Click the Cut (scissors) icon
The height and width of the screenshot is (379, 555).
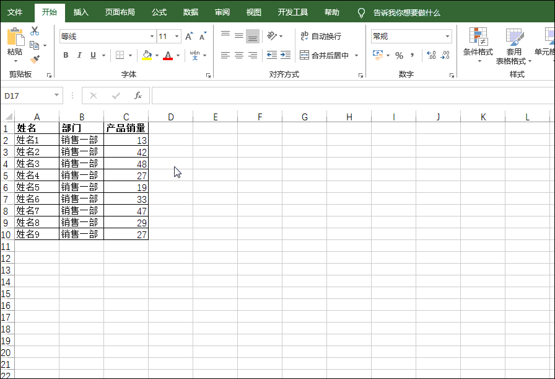(35, 30)
